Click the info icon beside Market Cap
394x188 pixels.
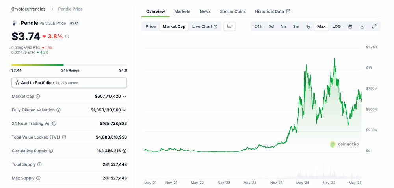point(38,97)
